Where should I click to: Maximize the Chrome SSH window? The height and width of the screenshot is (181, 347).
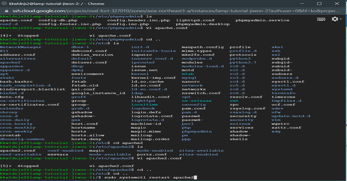[x=319, y=3]
